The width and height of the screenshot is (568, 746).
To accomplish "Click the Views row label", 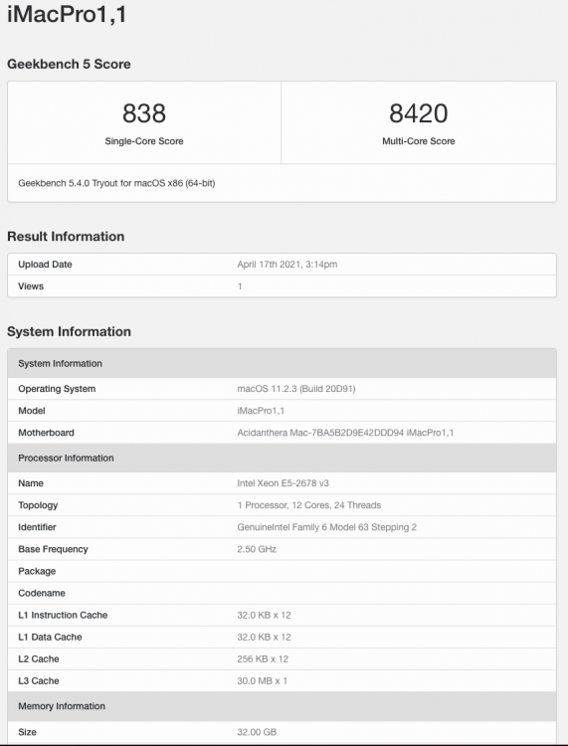I will pos(31,286).
